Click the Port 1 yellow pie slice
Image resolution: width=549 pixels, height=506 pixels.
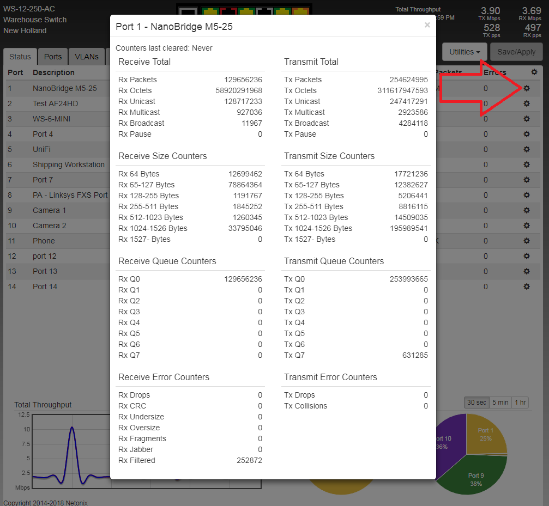[486, 433]
